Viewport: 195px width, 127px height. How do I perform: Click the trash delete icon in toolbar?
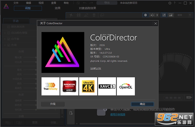[x=94, y=15]
